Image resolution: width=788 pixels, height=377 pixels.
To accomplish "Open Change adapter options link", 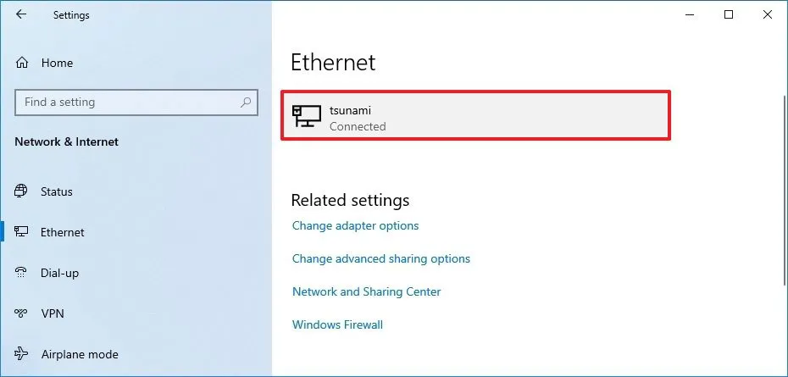I will (355, 225).
